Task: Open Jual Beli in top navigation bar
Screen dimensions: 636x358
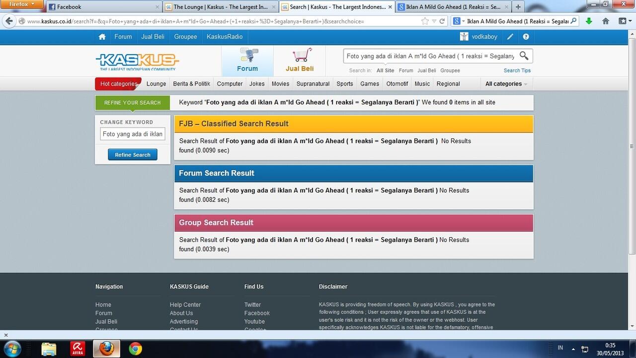Action: 153,37
